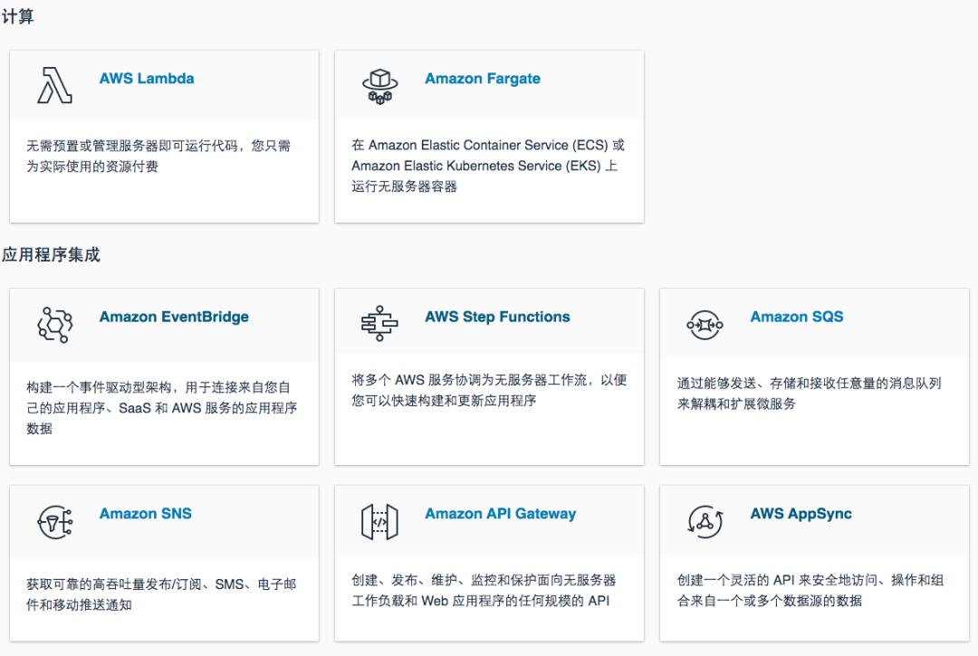Click the AWS Step Functions workflow icon
Viewport: 978px width, 656px height.
[x=379, y=323]
